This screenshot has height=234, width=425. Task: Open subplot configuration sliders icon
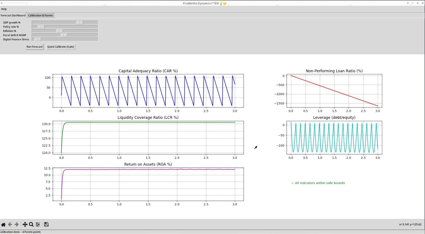(38, 224)
